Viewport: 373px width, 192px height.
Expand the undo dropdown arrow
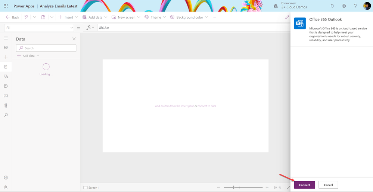[34, 17]
